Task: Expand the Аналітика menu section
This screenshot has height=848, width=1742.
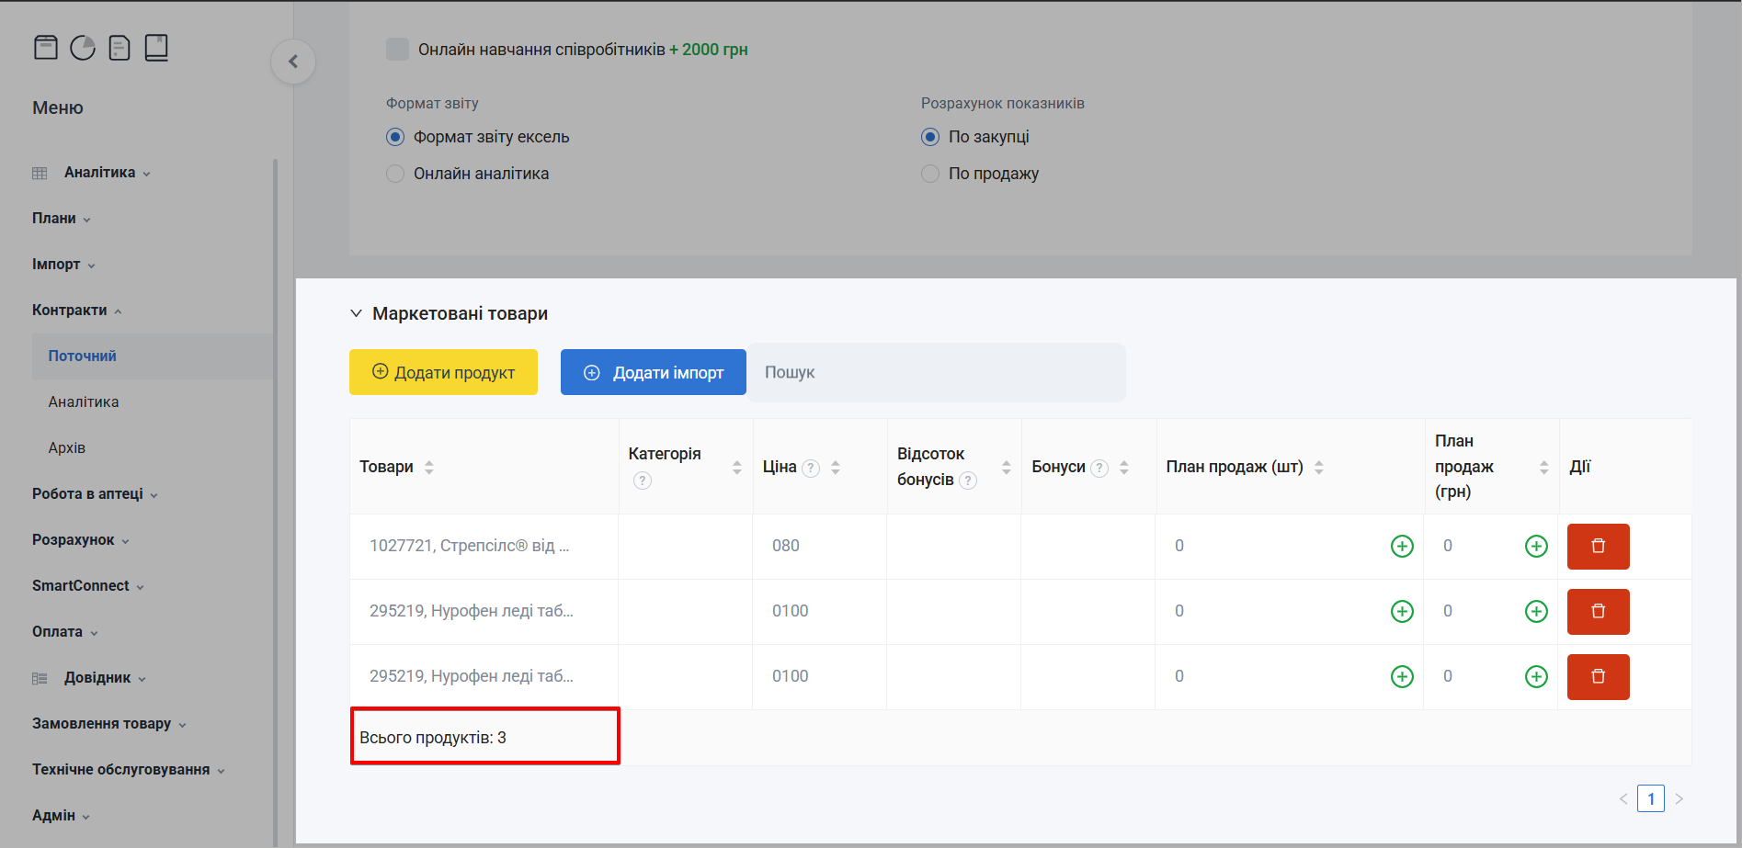Action: pyautogui.click(x=99, y=173)
